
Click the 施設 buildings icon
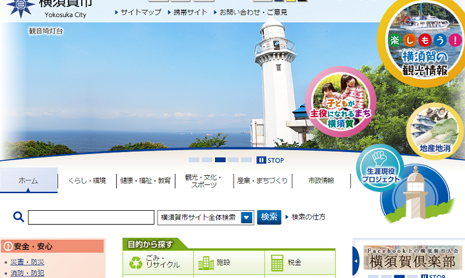206,263
